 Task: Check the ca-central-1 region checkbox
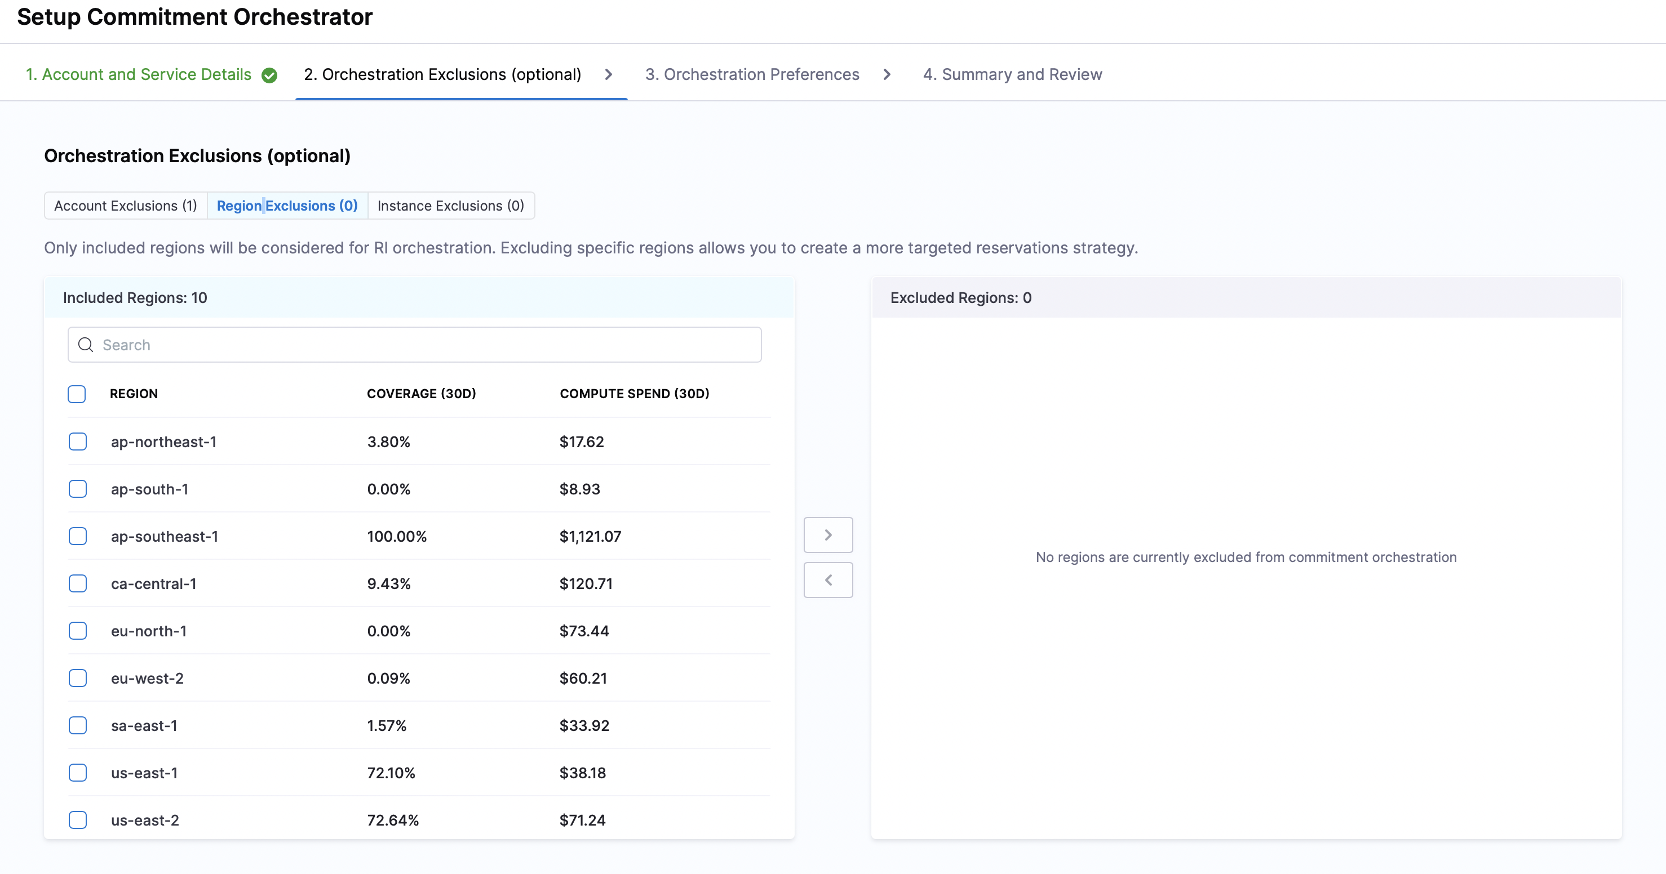78,583
